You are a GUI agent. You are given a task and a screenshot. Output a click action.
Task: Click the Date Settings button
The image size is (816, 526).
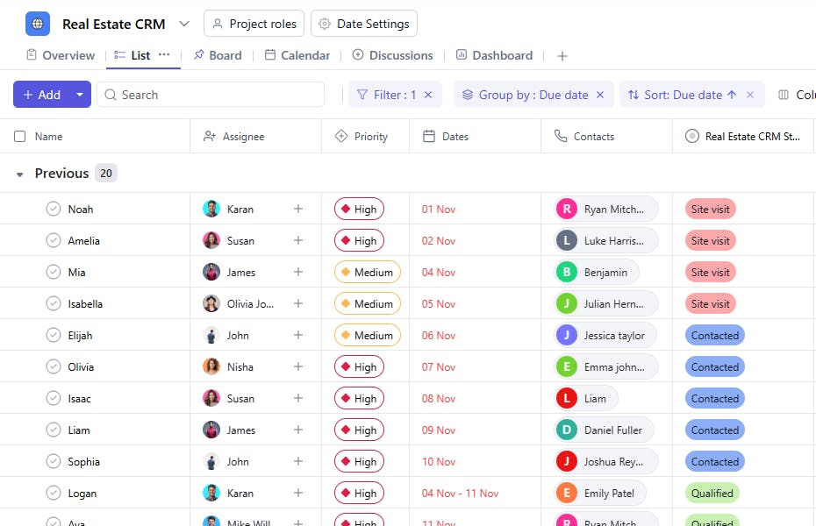pyautogui.click(x=364, y=24)
